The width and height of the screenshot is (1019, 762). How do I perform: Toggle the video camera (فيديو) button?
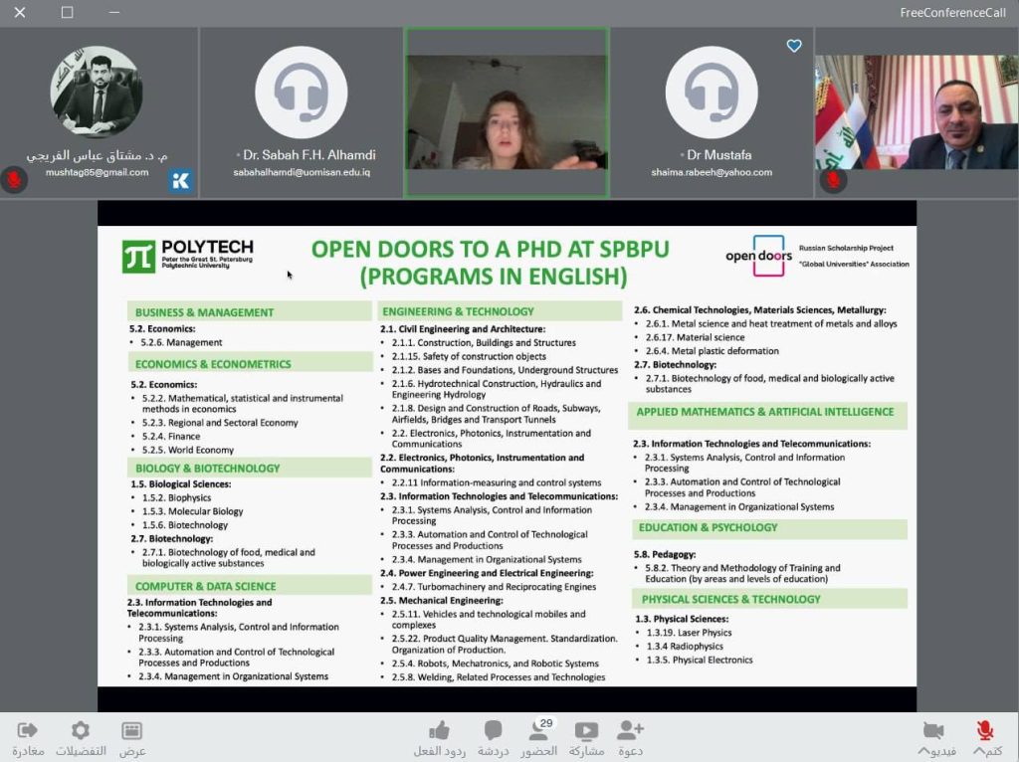[x=933, y=731]
